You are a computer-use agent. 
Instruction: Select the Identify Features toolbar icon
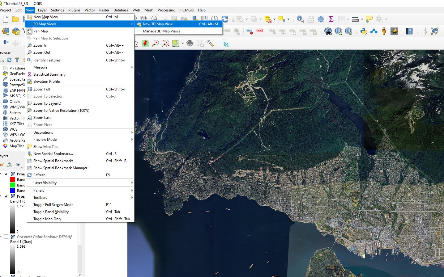(x=300, y=19)
